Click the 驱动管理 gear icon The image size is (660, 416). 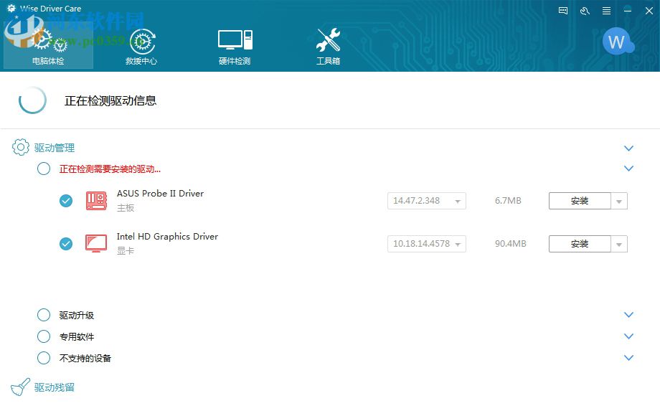point(20,147)
